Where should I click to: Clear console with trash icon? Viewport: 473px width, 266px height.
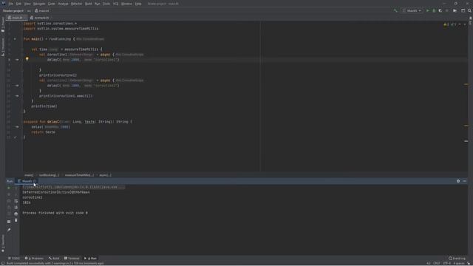tap(16, 220)
